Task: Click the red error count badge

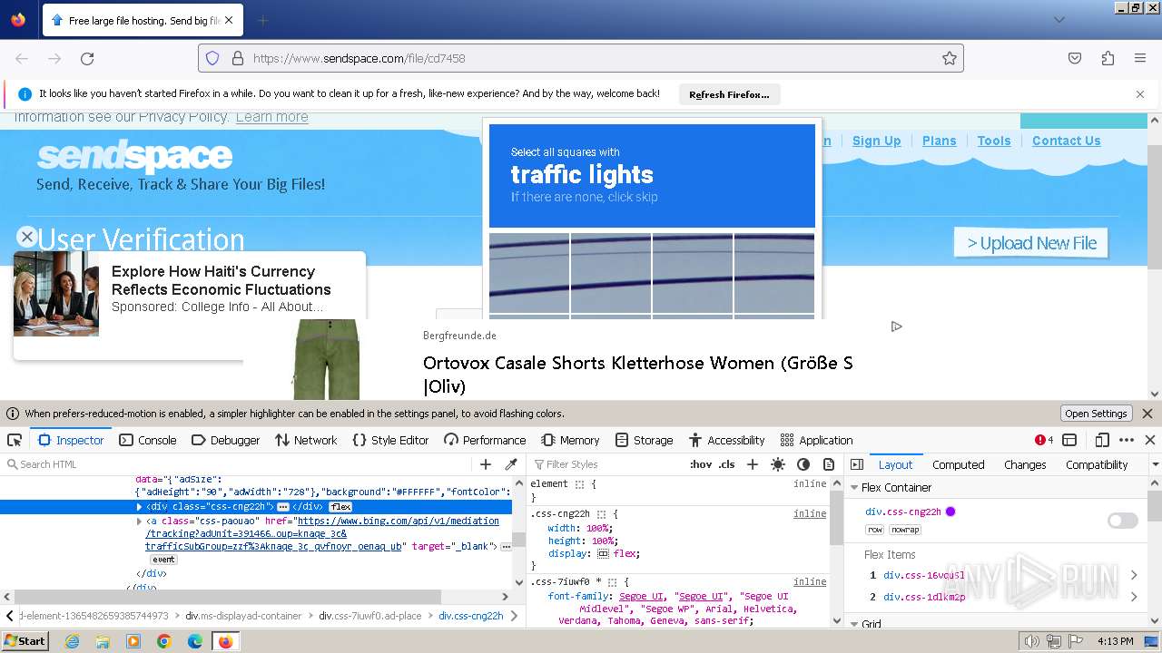Action: [x=1044, y=440]
